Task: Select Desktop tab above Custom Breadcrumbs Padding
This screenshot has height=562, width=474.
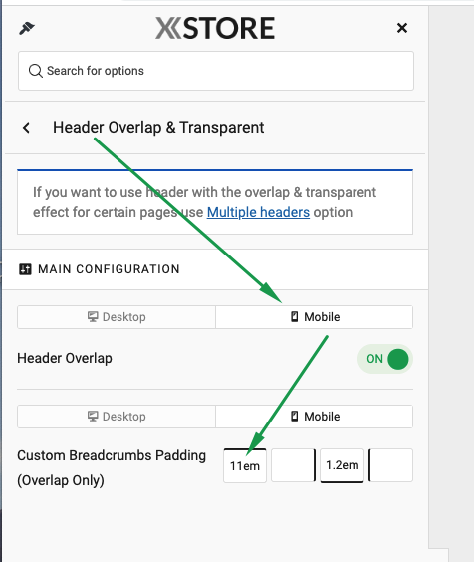Action: [x=117, y=417]
